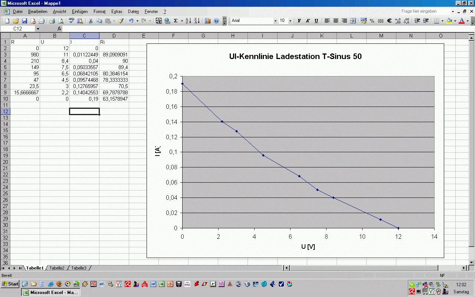Toggle underline formatting (U button)

[316, 21]
